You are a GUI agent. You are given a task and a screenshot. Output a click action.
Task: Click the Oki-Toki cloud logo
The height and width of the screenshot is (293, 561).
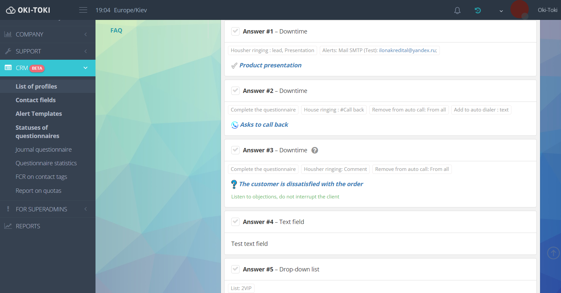click(x=28, y=10)
